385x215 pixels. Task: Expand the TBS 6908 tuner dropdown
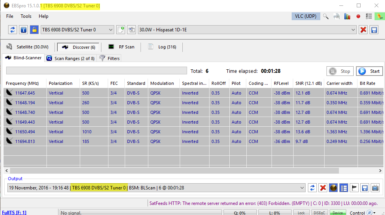[x=110, y=30]
